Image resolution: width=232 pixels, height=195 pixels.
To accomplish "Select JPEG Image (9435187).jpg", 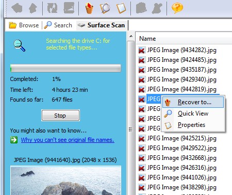I will click(x=182, y=70).
